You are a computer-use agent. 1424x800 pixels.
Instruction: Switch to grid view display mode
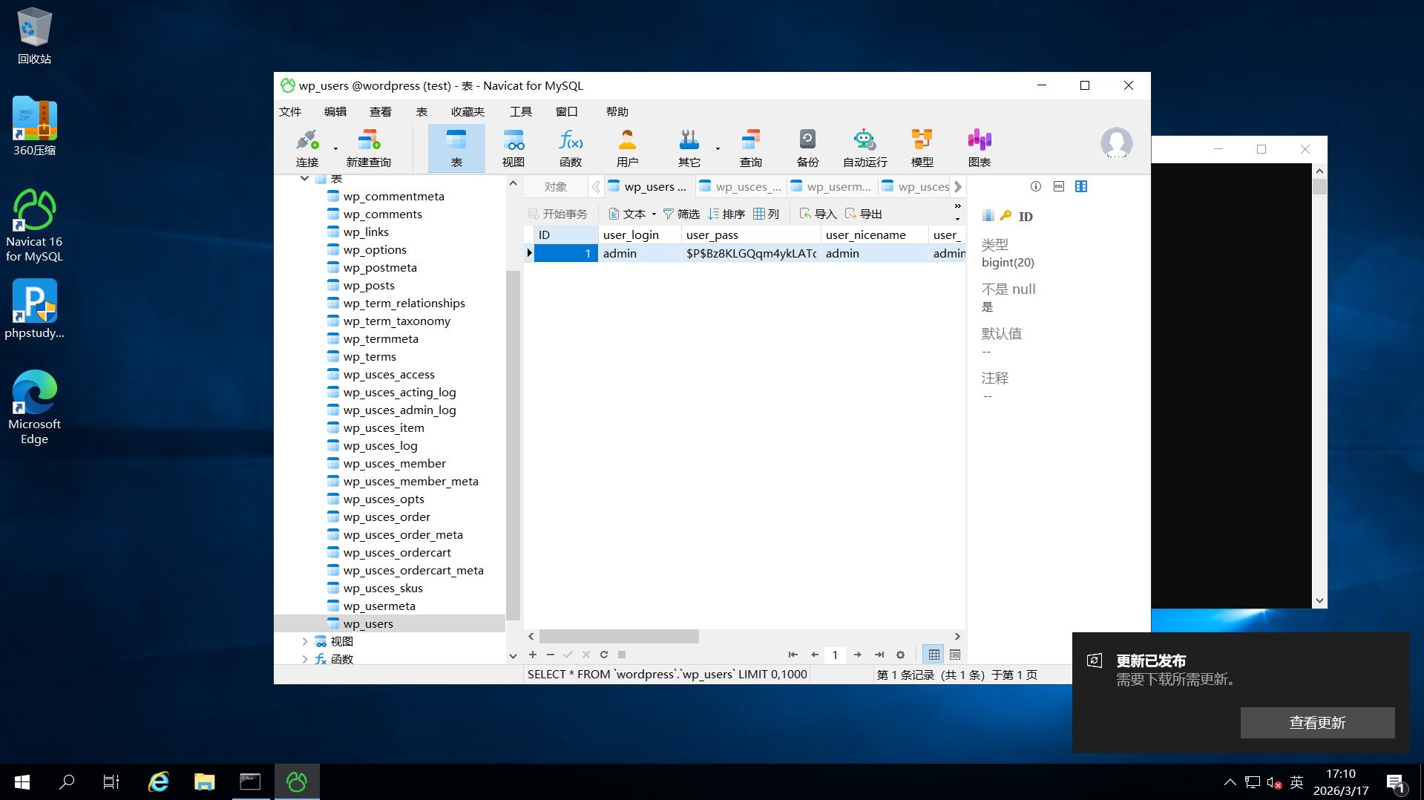934,655
